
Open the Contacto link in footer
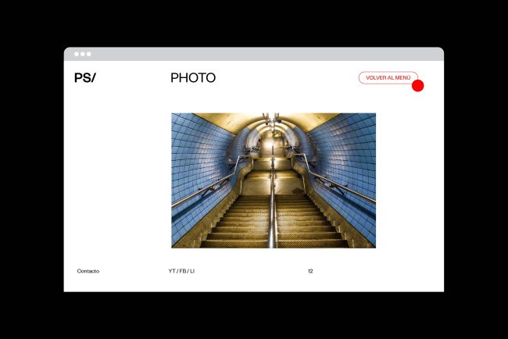point(88,271)
